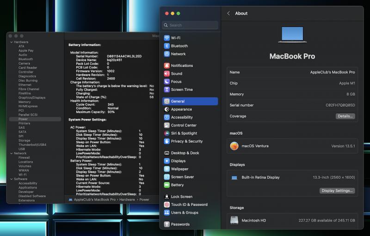The image size is (370, 236).
Task: Open the Users & Groups icon
Action: 167,213
